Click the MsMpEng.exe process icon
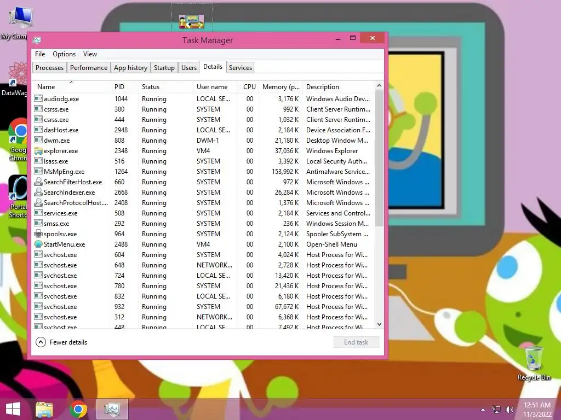Viewport: 561px width, 420px height. [x=38, y=171]
